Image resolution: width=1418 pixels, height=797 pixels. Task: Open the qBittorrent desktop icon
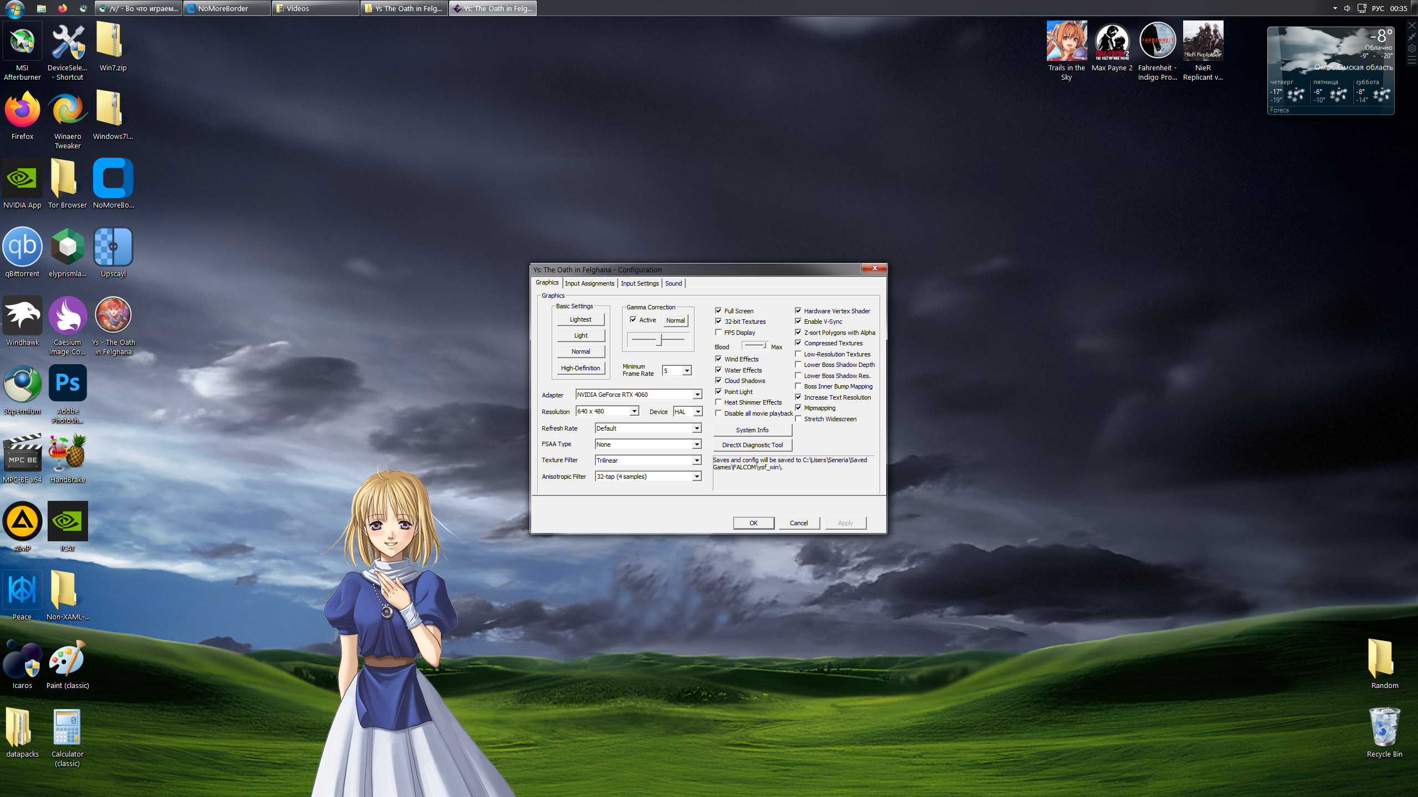(x=22, y=247)
